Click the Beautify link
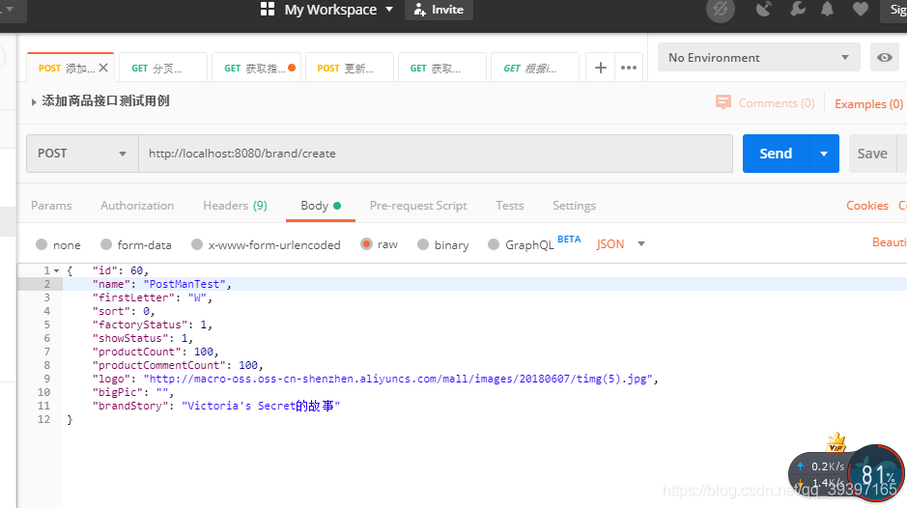 pos(889,241)
